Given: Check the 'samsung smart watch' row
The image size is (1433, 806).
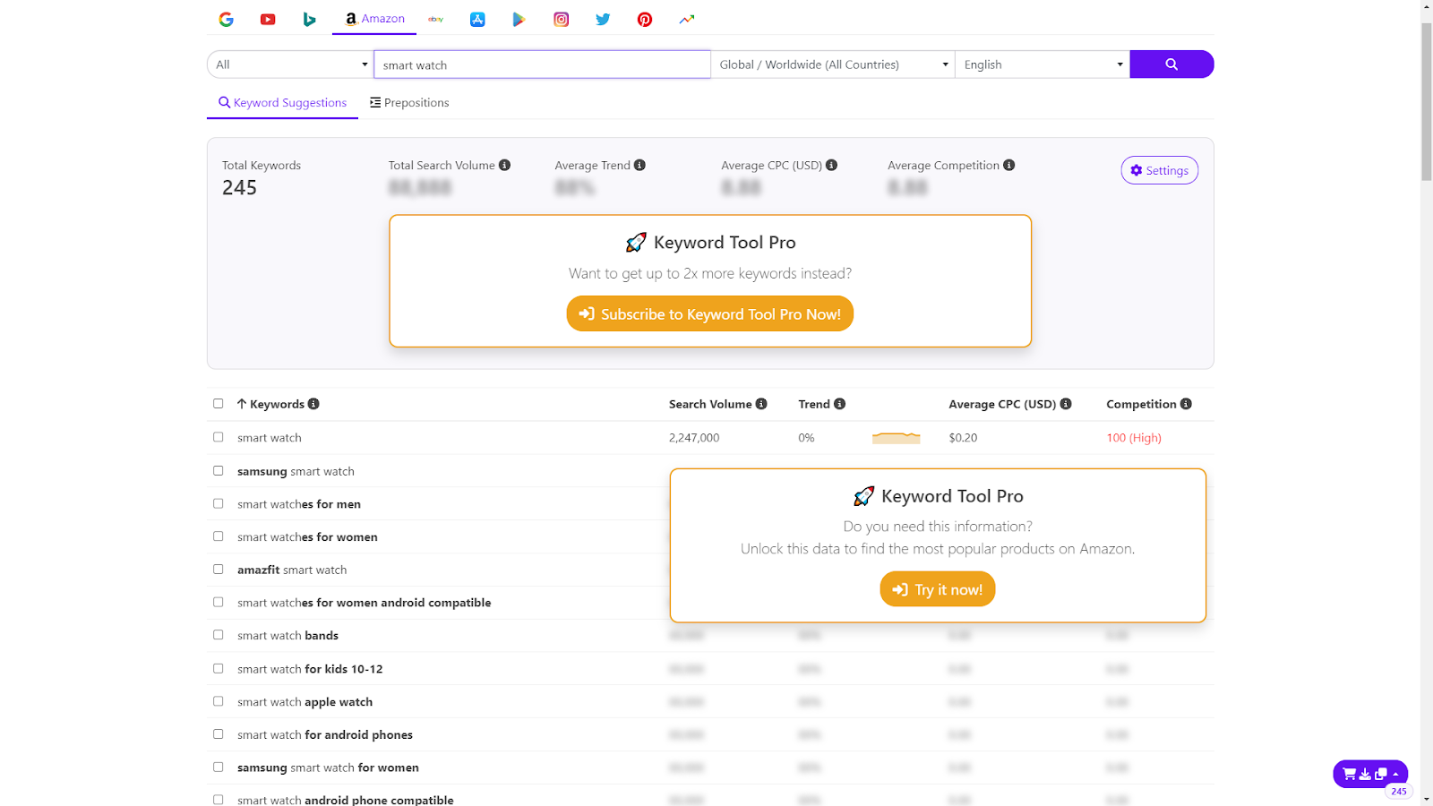Looking at the screenshot, I should (218, 470).
